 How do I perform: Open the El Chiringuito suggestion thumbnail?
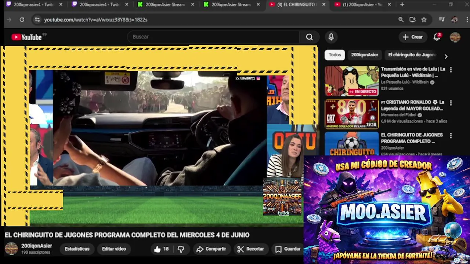351,143
